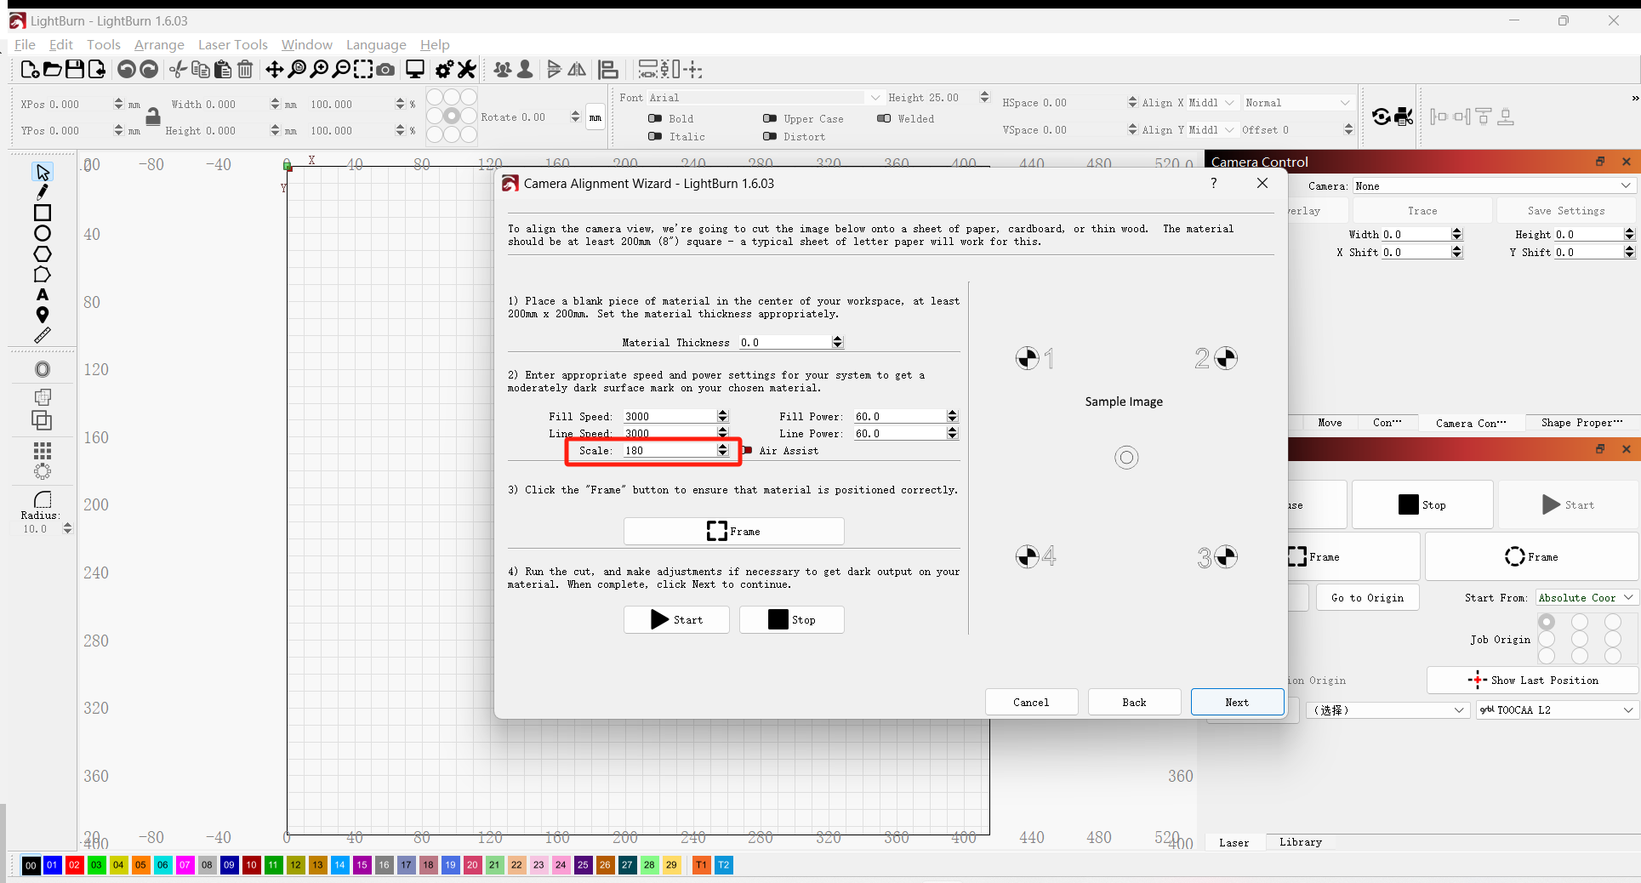Click the Scale input field
Viewport: 1641px width, 883px height.
coord(670,451)
